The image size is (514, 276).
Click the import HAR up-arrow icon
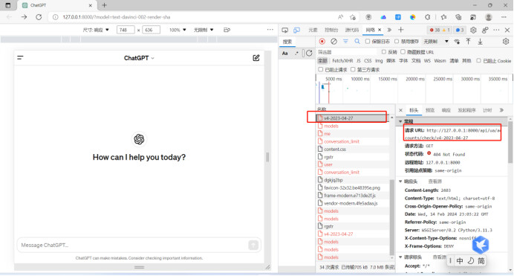coord(468,42)
